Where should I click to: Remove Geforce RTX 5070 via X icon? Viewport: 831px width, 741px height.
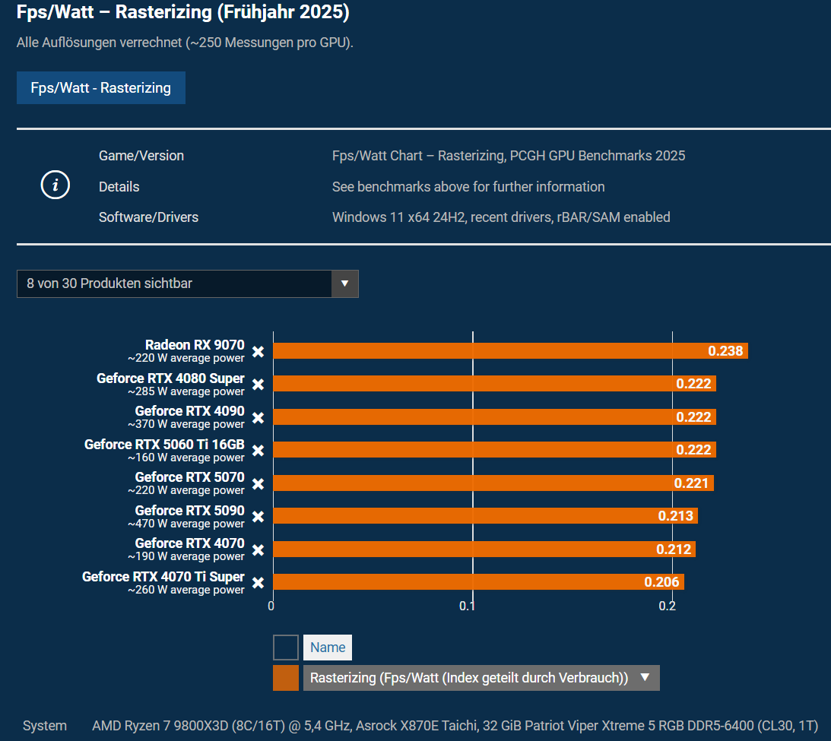point(258,484)
